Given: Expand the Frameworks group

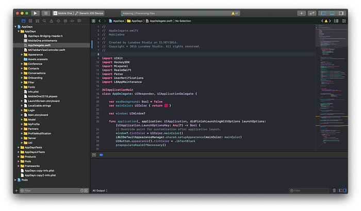Looking at the screenshot, I should pyautogui.click(x=20, y=166).
